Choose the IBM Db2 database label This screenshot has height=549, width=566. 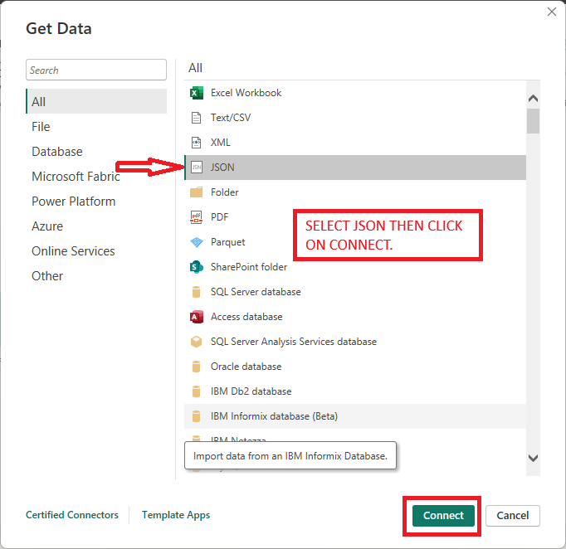point(251,391)
